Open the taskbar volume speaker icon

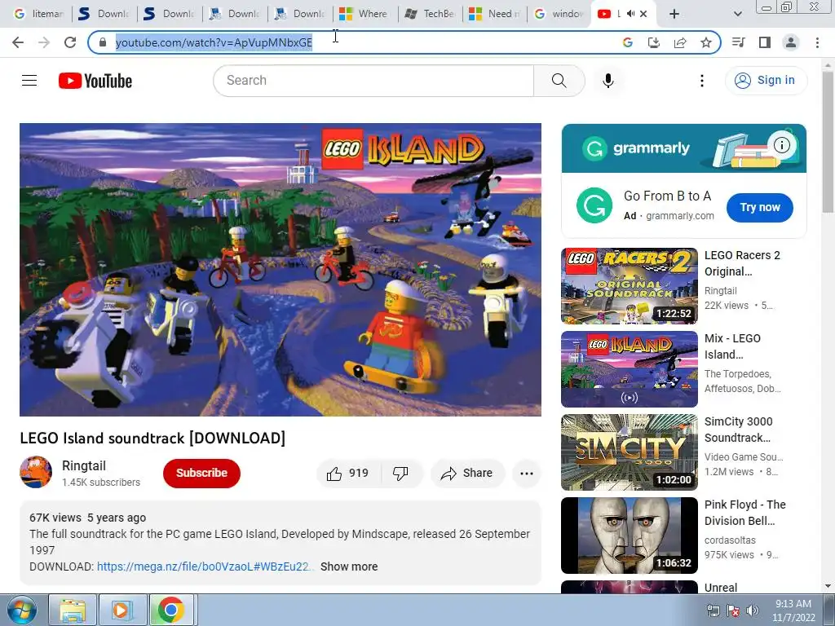point(752,611)
